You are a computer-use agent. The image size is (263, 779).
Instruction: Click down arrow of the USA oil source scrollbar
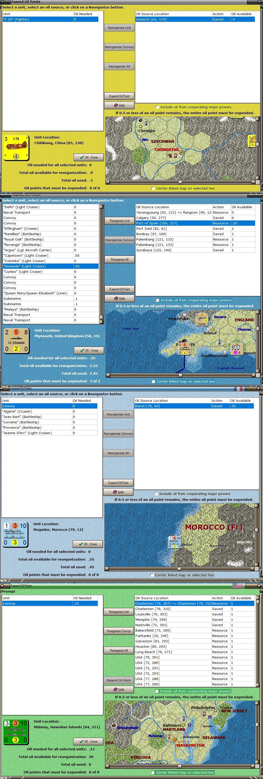(258, 684)
